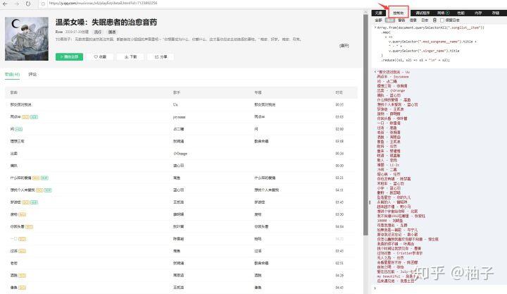
Task: Select output line ending 'Joysaaaa'
Action: [393, 76]
